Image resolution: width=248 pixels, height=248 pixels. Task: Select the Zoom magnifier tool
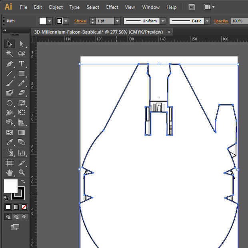point(22,172)
